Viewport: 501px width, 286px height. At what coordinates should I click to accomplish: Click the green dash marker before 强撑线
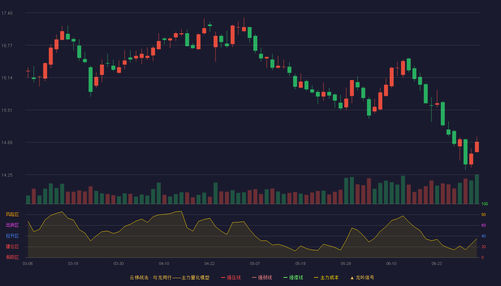(285, 278)
